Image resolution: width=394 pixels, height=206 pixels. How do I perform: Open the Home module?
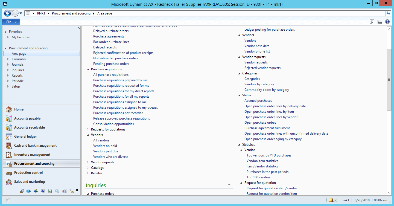click(x=41, y=109)
